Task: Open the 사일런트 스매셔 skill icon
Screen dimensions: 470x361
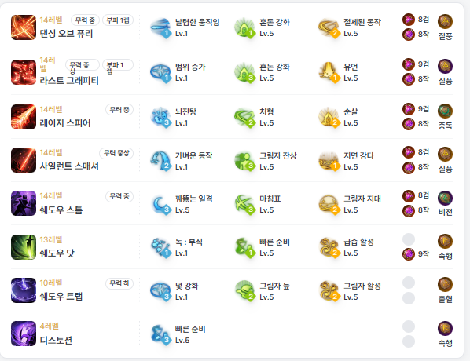Action: (24, 160)
